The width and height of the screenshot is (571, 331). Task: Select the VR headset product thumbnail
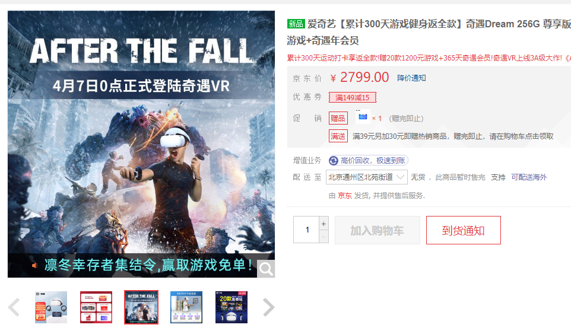pos(51,307)
